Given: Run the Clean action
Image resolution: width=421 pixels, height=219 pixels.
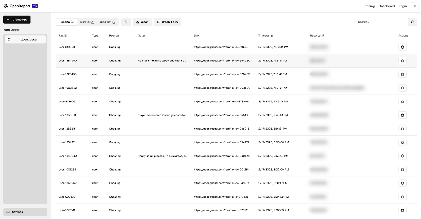Looking at the screenshot, I should click(x=142, y=22).
